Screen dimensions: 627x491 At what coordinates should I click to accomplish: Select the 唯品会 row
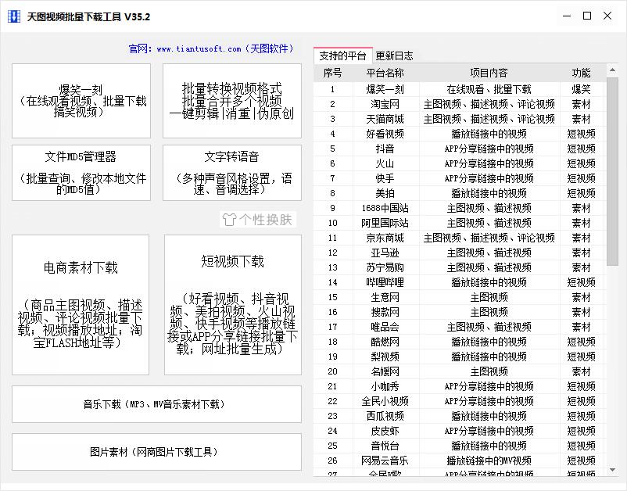[x=459, y=327]
